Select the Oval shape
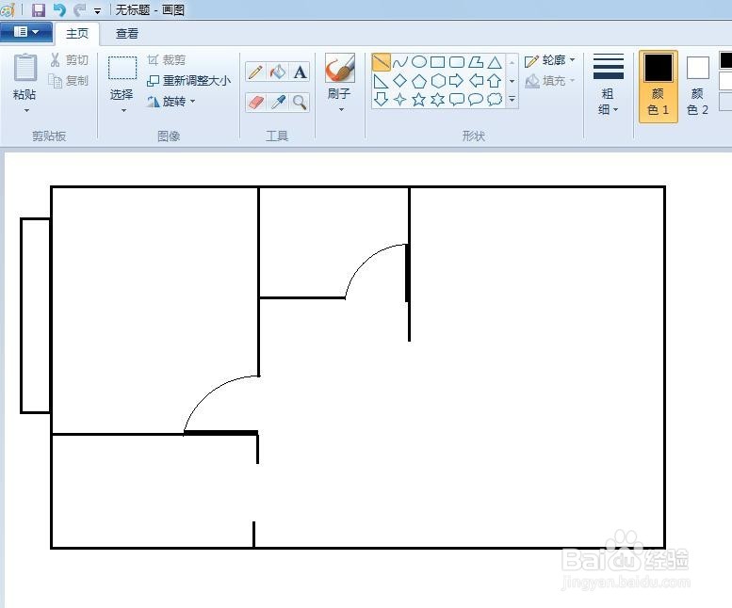The height and width of the screenshot is (608, 732). coord(419,62)
